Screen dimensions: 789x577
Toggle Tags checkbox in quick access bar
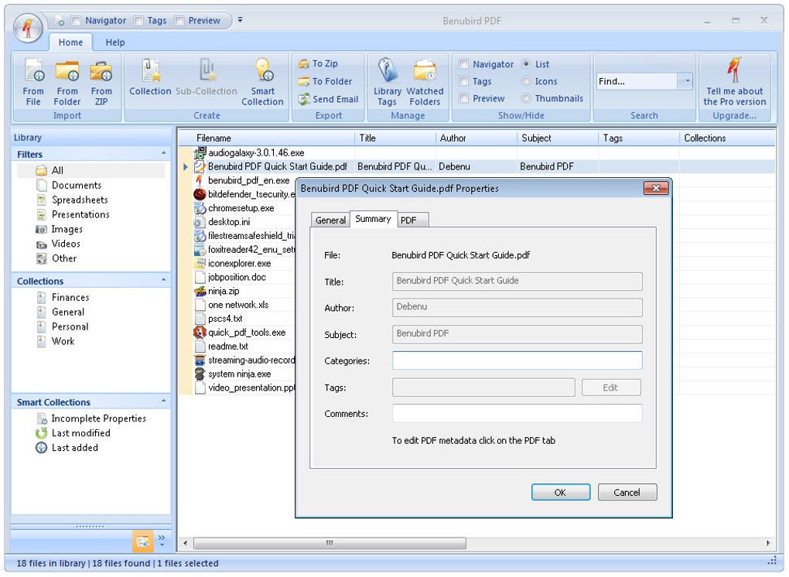[138, 21]
